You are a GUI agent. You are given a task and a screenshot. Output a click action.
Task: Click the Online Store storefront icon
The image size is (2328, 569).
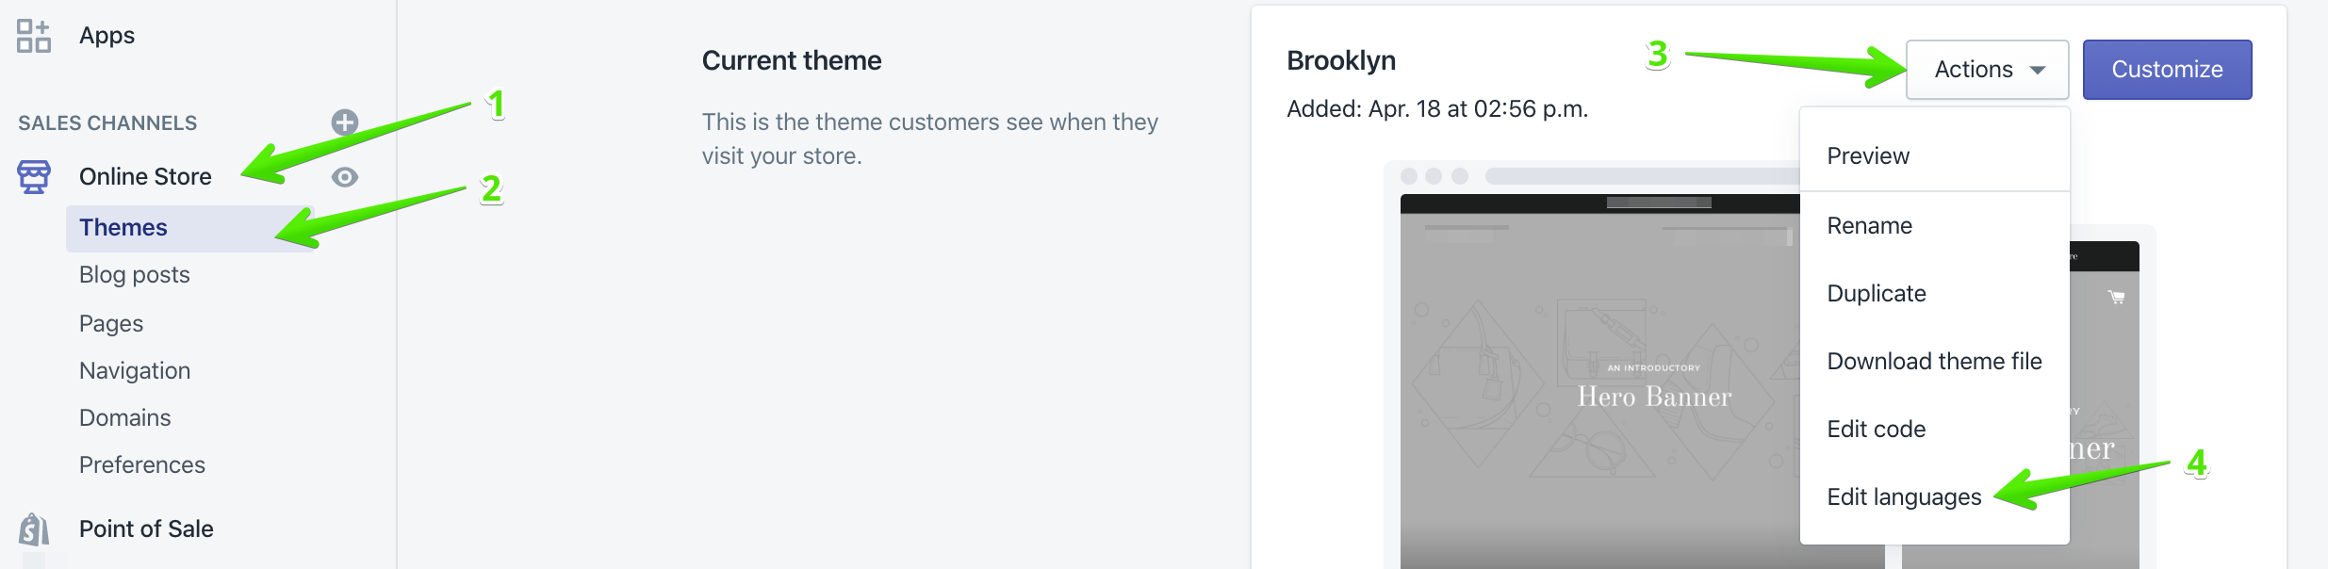click(x=34, y=176)
